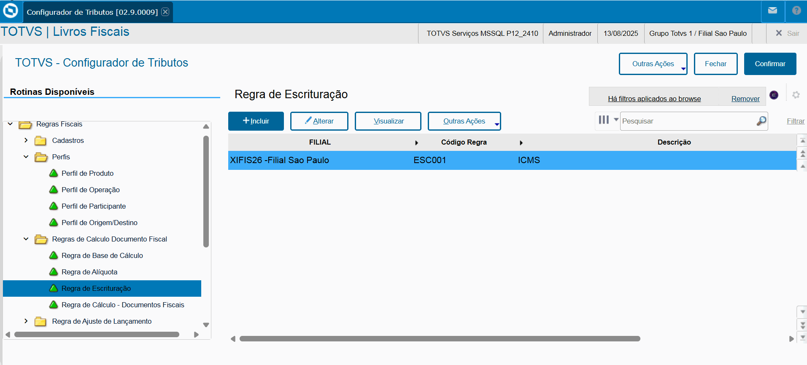
Task: Click the tree vertical scrollbar thumb
Action: coord(206,191)
